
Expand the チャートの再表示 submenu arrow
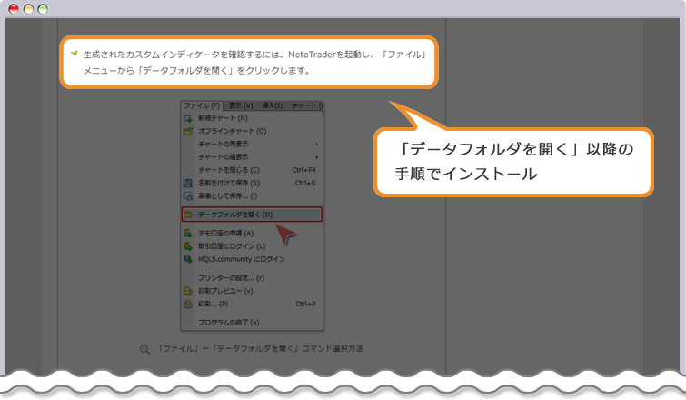[316, 145]
